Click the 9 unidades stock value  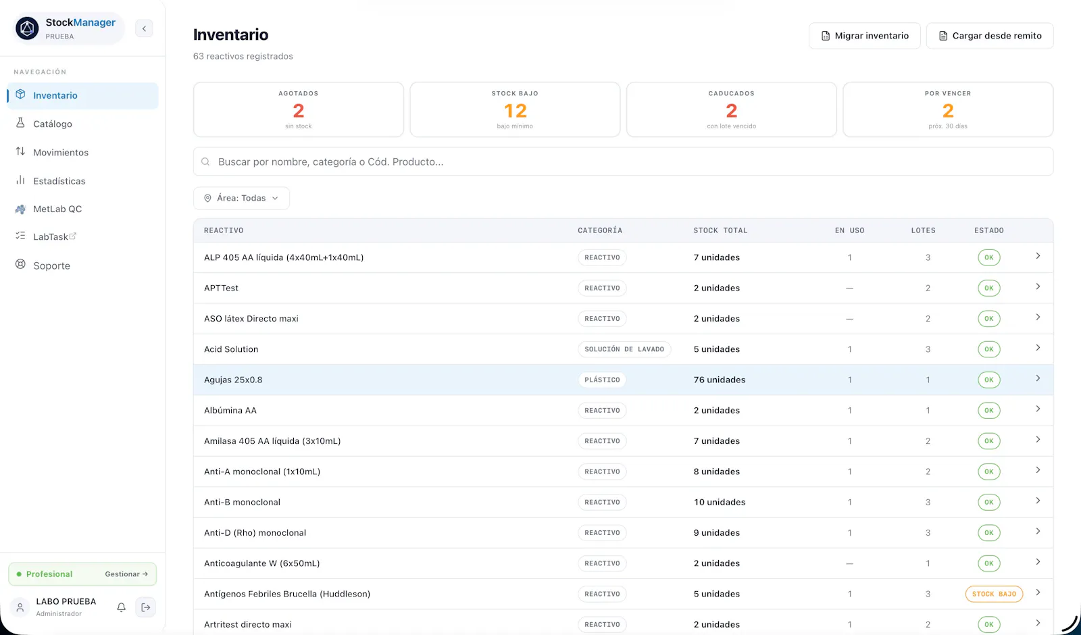click(717, 532)
